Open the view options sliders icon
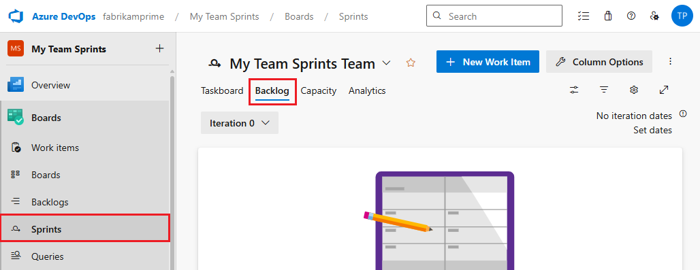Viewport: 700px width, 270px height. (574, 90)
